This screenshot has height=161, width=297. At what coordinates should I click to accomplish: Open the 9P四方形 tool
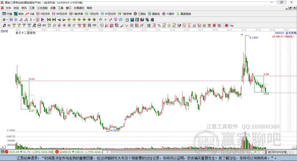click(60, 14)
